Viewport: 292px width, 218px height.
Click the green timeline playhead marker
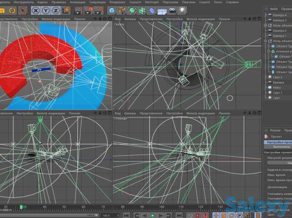21,207
